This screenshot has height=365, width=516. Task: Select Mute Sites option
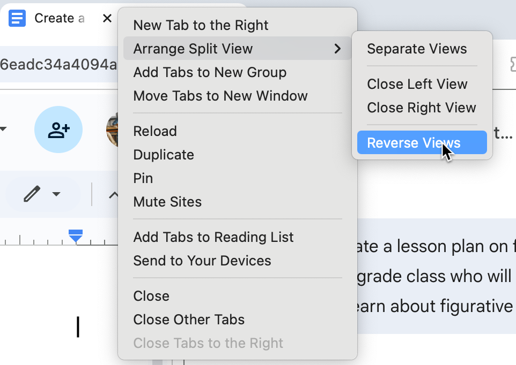pos(167,202)
